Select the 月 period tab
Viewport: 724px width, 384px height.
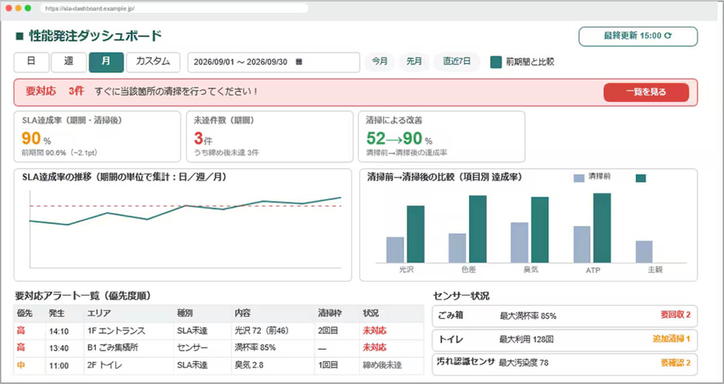coord(106,62)
